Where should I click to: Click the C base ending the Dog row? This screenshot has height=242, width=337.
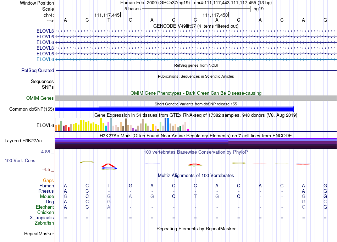(325, 202)
